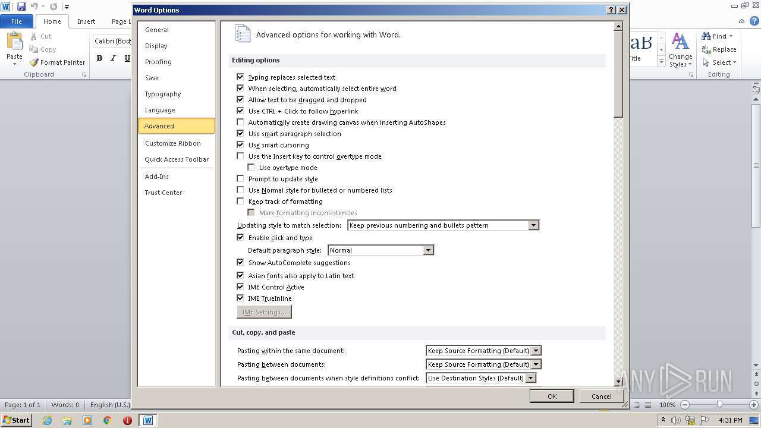The image size is (761, 428).
Task: Click Words: 0 count in status bar
Action: (x=65, y=405)
